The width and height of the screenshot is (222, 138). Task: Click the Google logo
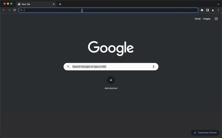click(111, 48)
